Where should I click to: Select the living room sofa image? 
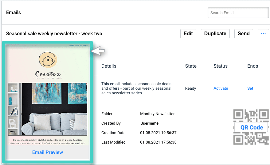[48, 109]
